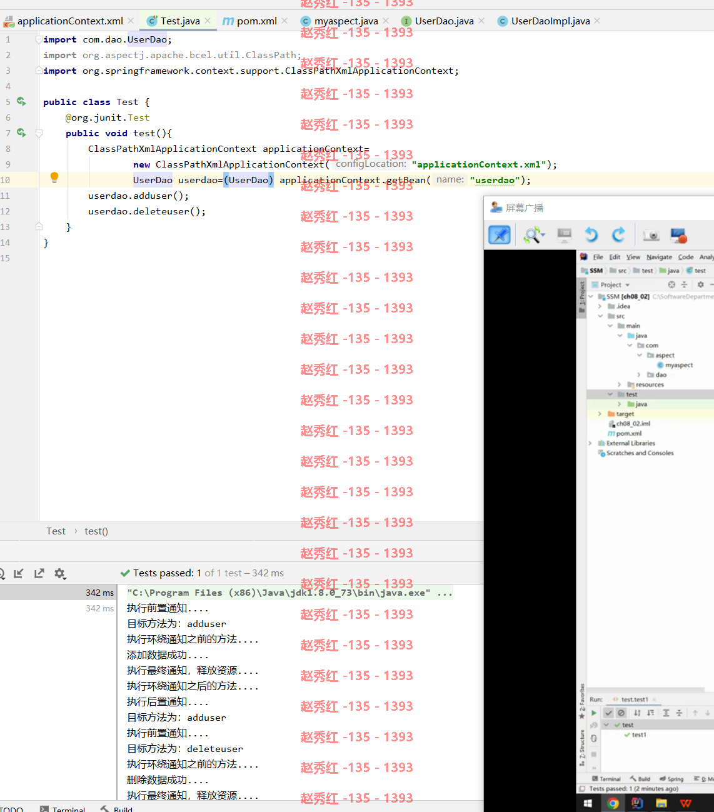The width and height of the screenshot is (714, 812).
Task: Toggle show ignored tests button
Action: 621,713
